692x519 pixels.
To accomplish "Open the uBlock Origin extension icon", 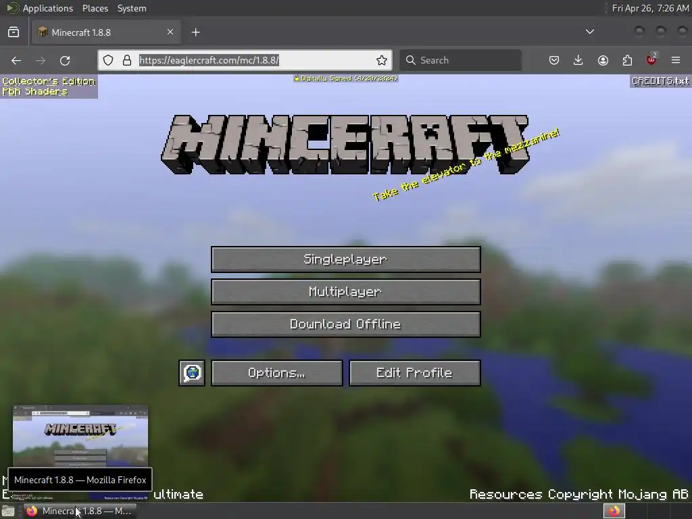I will tap(652, 59).
